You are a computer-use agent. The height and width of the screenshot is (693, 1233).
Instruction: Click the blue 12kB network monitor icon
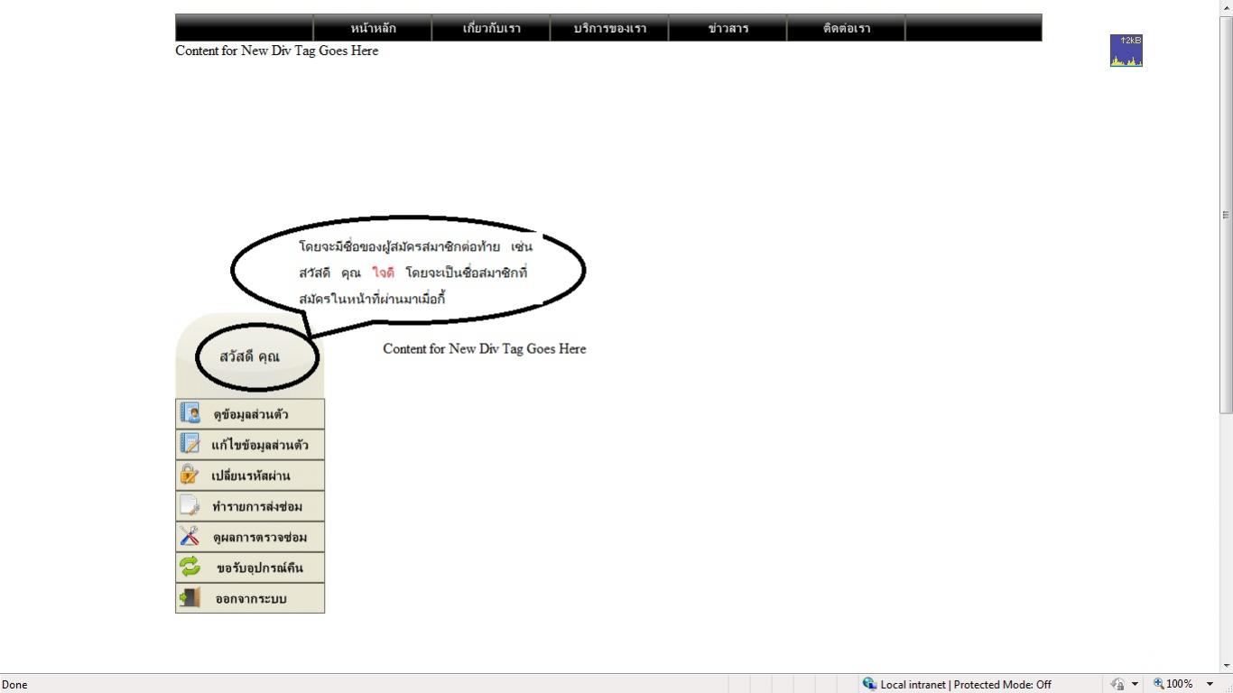tap(1126, 51)
